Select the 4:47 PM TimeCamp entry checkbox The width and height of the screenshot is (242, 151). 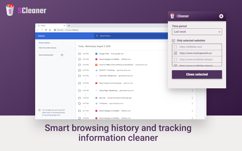pos(79,103)
